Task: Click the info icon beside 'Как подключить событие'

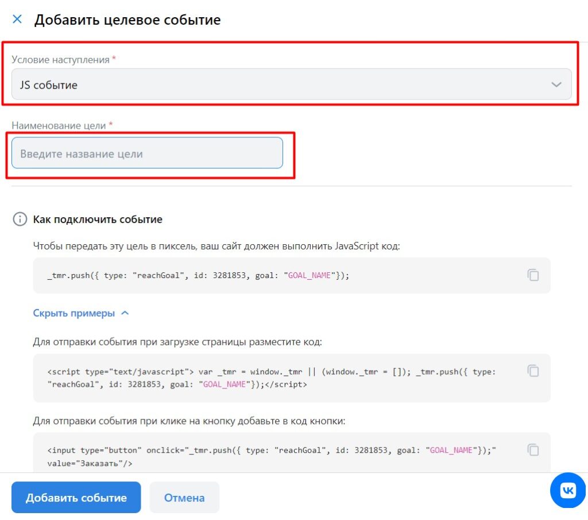Action: (x=20, y=219)
